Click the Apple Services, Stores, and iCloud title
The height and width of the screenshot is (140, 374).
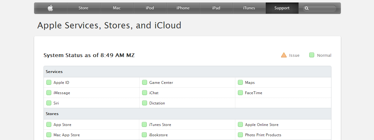click(x=109, y=26)
